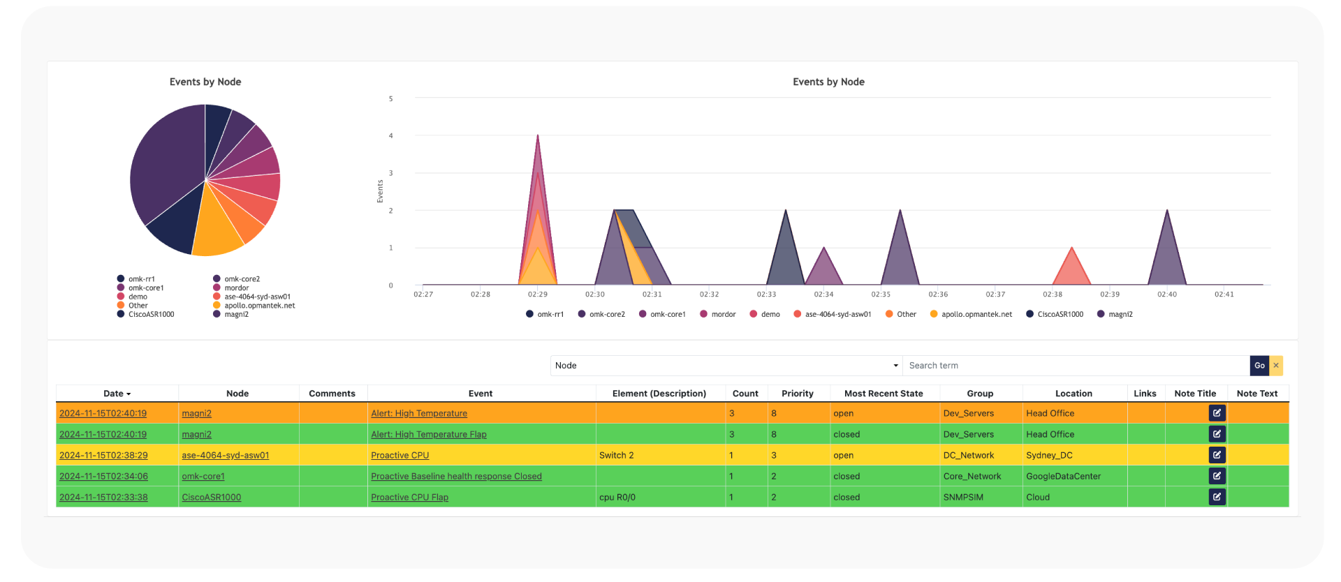Sort by the Count column header
The image size is (1341, 582).
(745, 394)
